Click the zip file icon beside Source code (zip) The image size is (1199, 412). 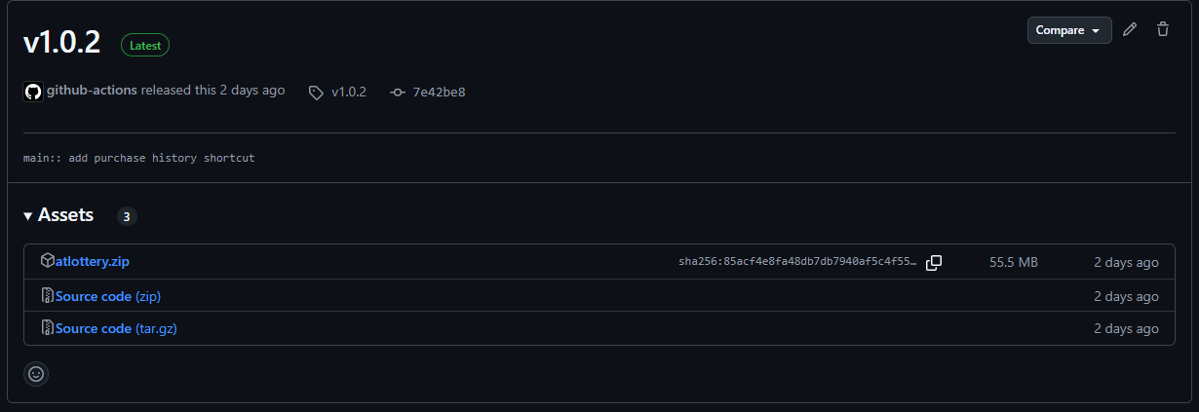pos(48,295)
